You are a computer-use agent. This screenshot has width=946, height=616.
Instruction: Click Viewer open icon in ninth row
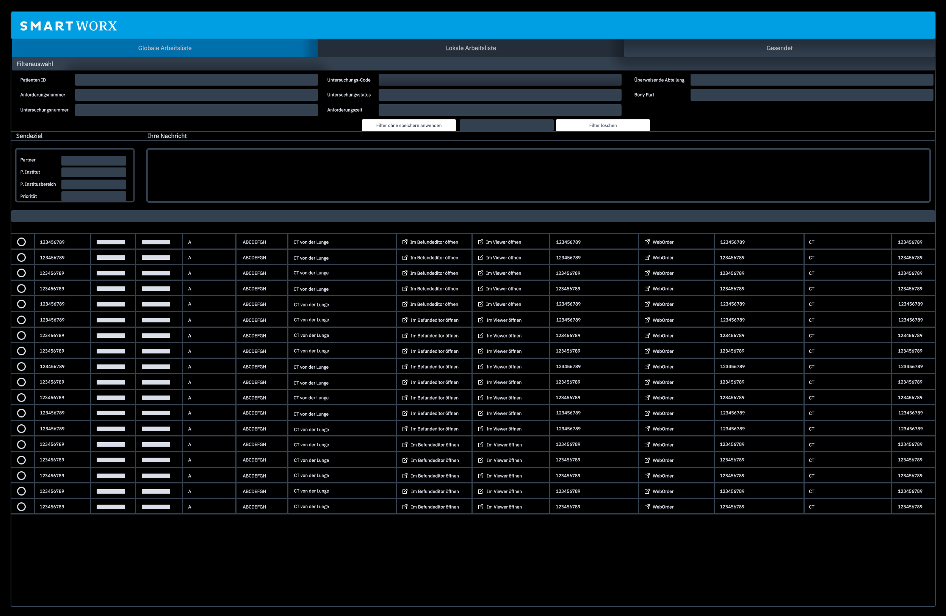click(481, 366)
